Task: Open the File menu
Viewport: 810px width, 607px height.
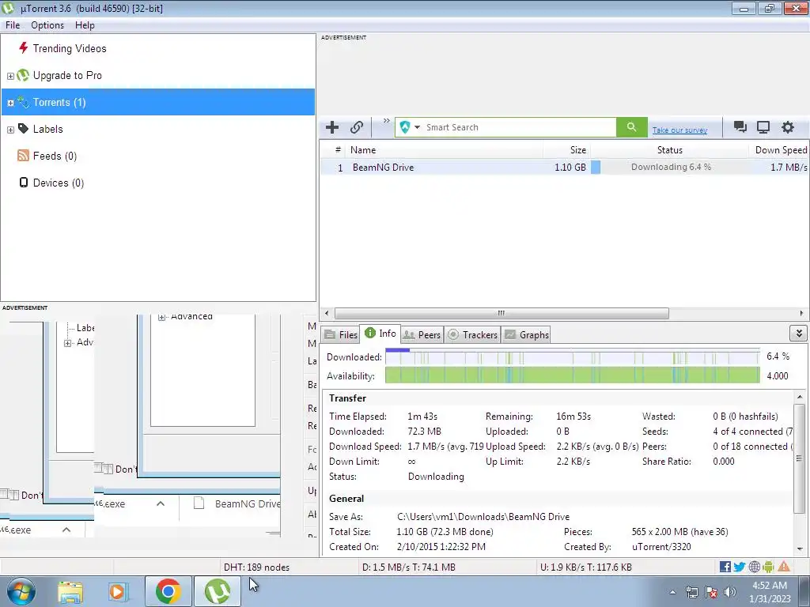Action: pyautogui.click(x=13, y=25)
